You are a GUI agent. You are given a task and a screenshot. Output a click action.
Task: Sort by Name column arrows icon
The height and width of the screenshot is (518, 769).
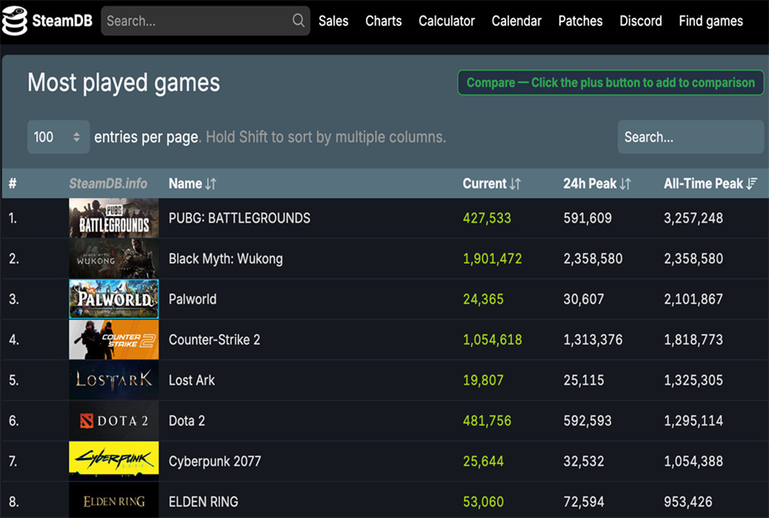(211, 184)
